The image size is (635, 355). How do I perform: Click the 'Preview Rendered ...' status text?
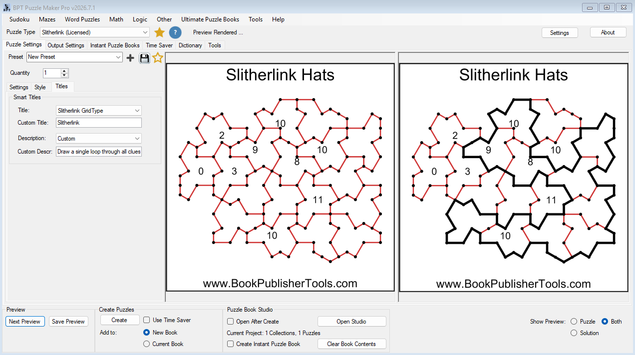pyautogui.click(x=218, y=32)
